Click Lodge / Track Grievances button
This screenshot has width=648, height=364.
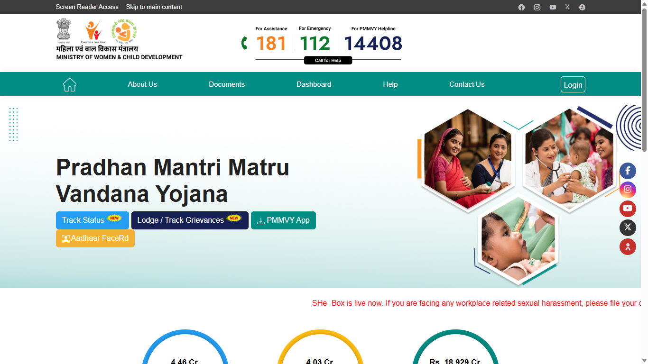tap(190, 220)
